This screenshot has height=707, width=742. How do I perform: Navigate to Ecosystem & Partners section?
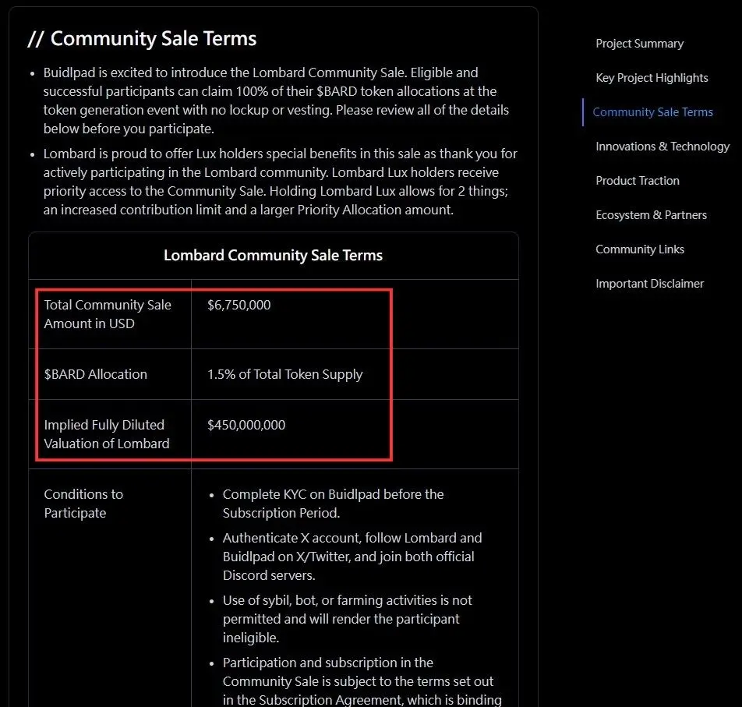pos(651,215)
